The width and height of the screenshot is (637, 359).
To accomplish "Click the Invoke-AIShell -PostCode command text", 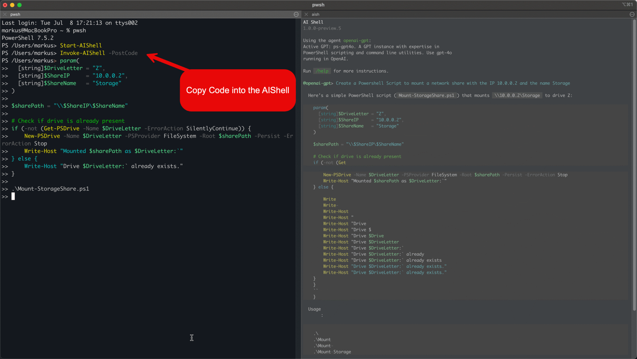I will tap(99, 52).
